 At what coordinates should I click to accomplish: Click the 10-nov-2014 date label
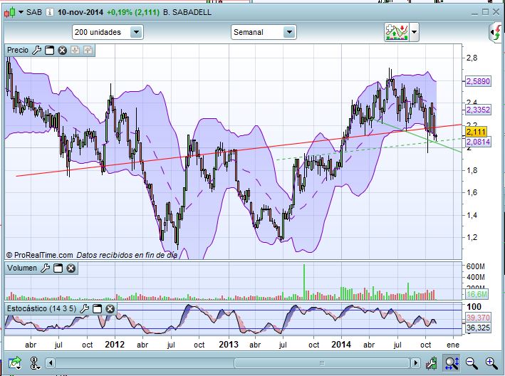[80, 12]
